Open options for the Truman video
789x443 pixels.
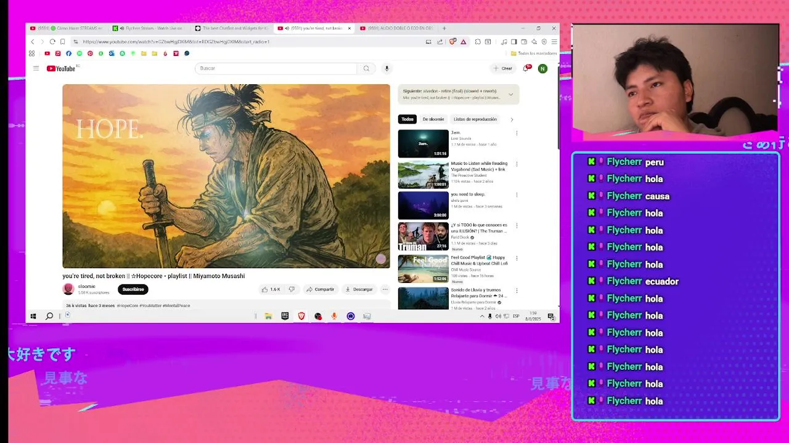pos(517,226)
